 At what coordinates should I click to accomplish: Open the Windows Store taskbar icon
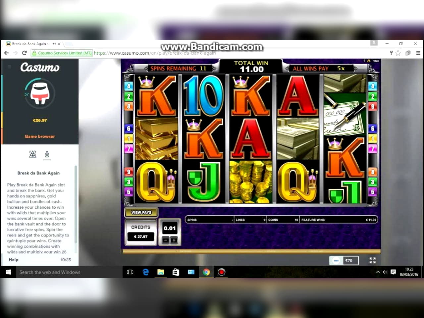(176, 272)
